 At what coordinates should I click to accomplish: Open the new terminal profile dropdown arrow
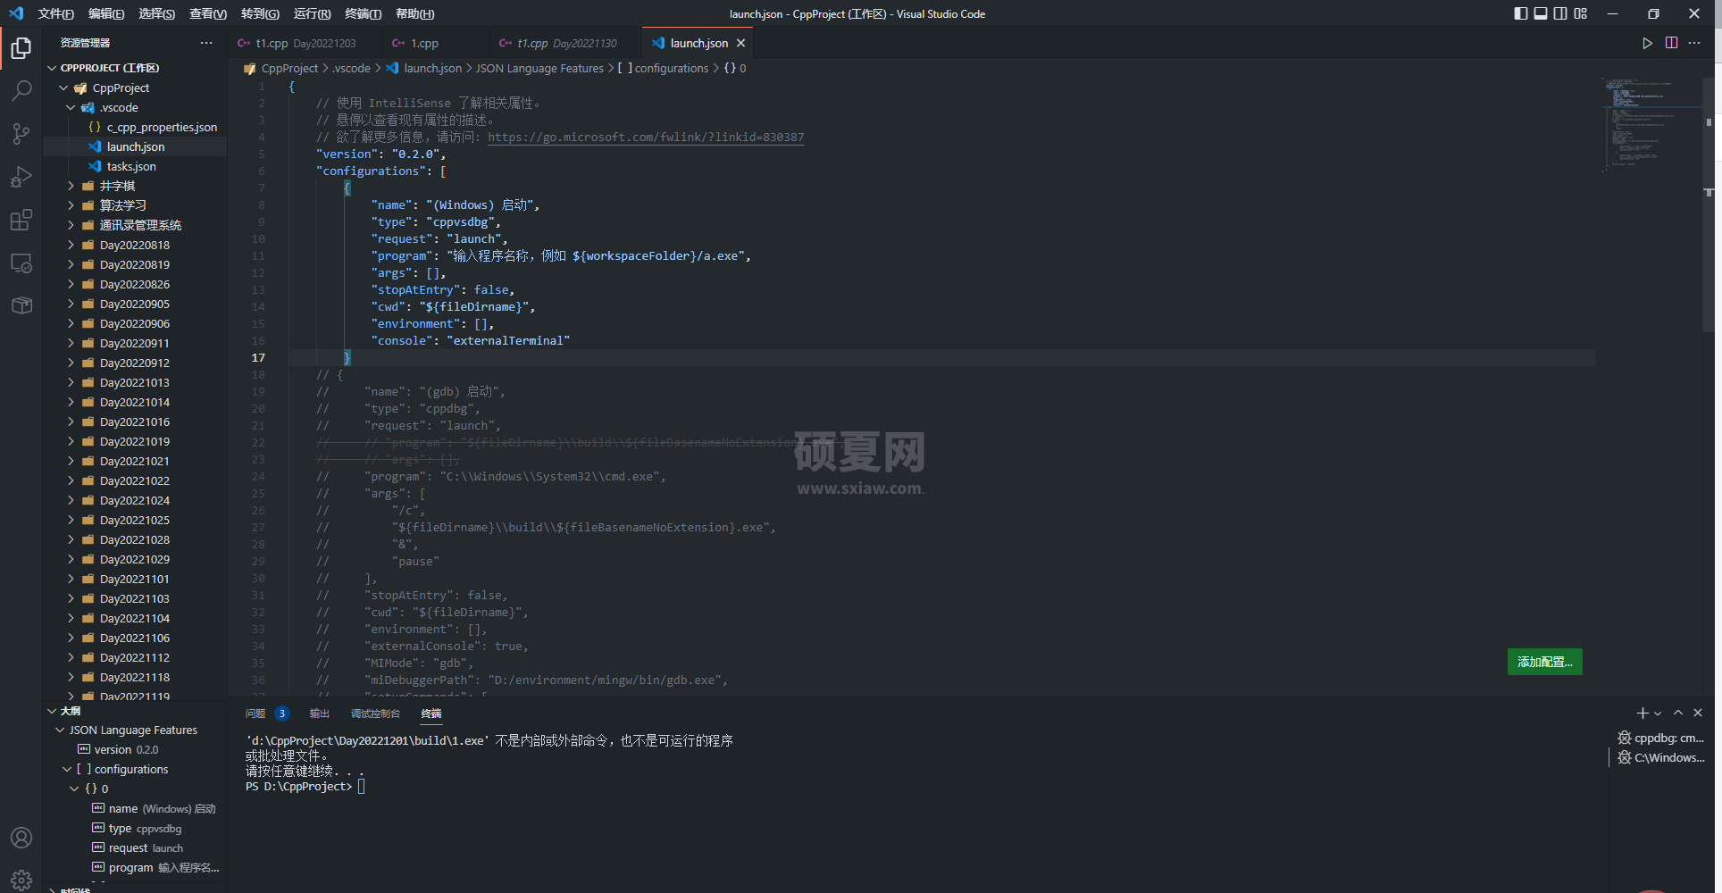1658,714
